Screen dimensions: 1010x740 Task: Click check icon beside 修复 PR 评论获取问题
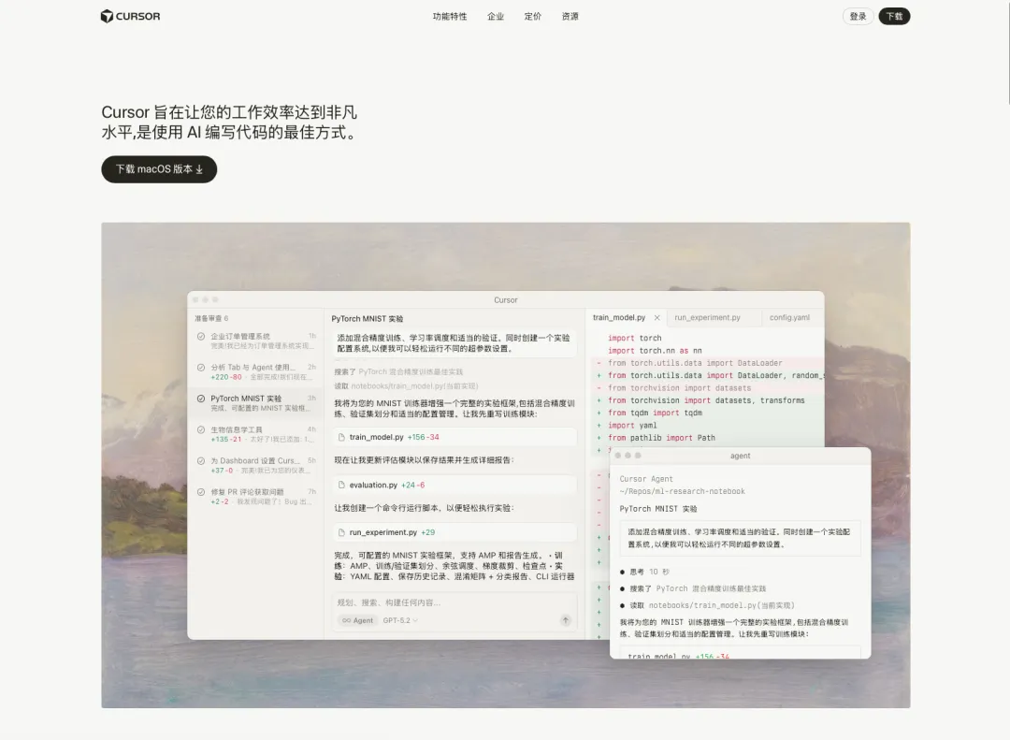click(x=201, y=492)
